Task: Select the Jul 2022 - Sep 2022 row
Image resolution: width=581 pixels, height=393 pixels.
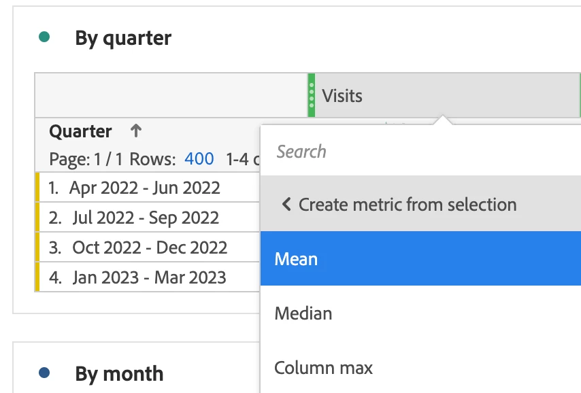Action: pyautogui.click(x=148, y=218)
